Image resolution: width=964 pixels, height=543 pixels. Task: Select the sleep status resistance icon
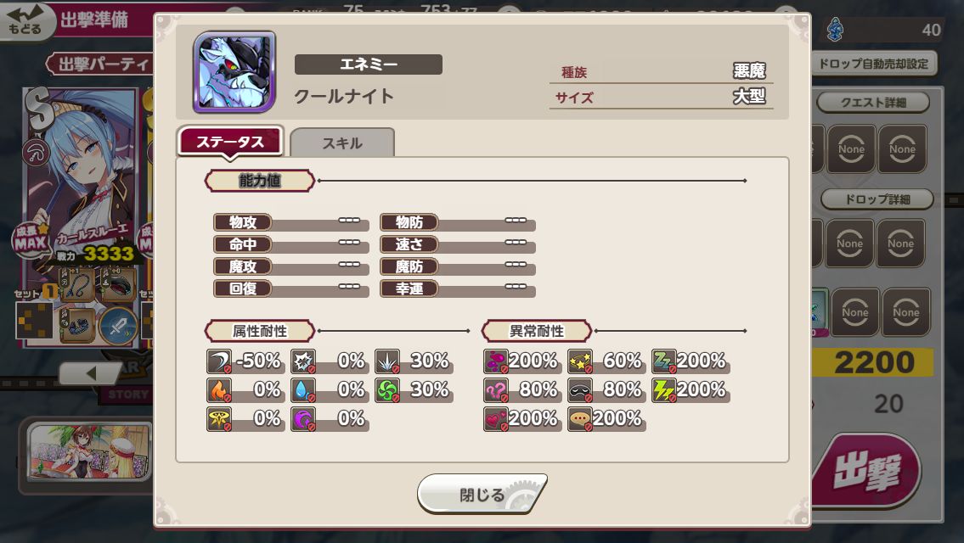[x=664, y=361]
